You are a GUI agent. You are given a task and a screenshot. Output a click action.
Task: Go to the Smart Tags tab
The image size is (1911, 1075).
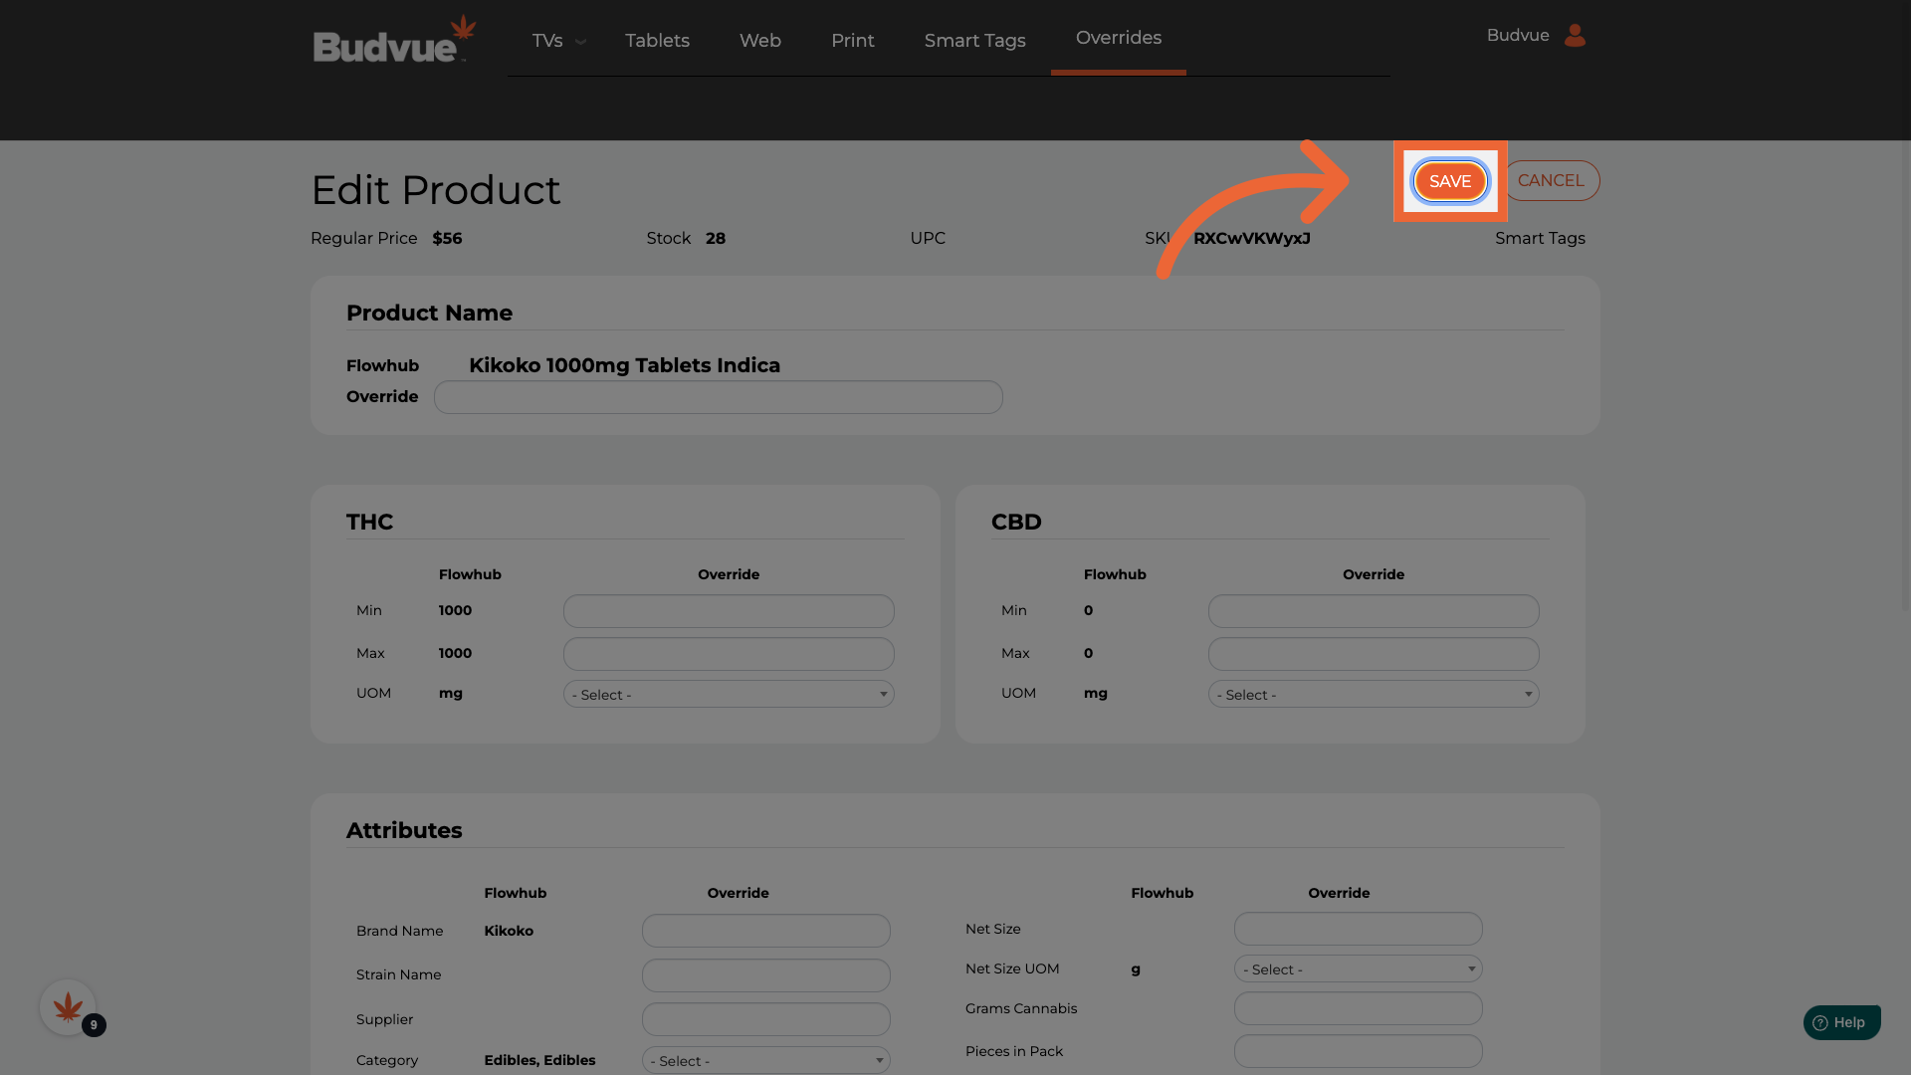[x=974, y=41]
